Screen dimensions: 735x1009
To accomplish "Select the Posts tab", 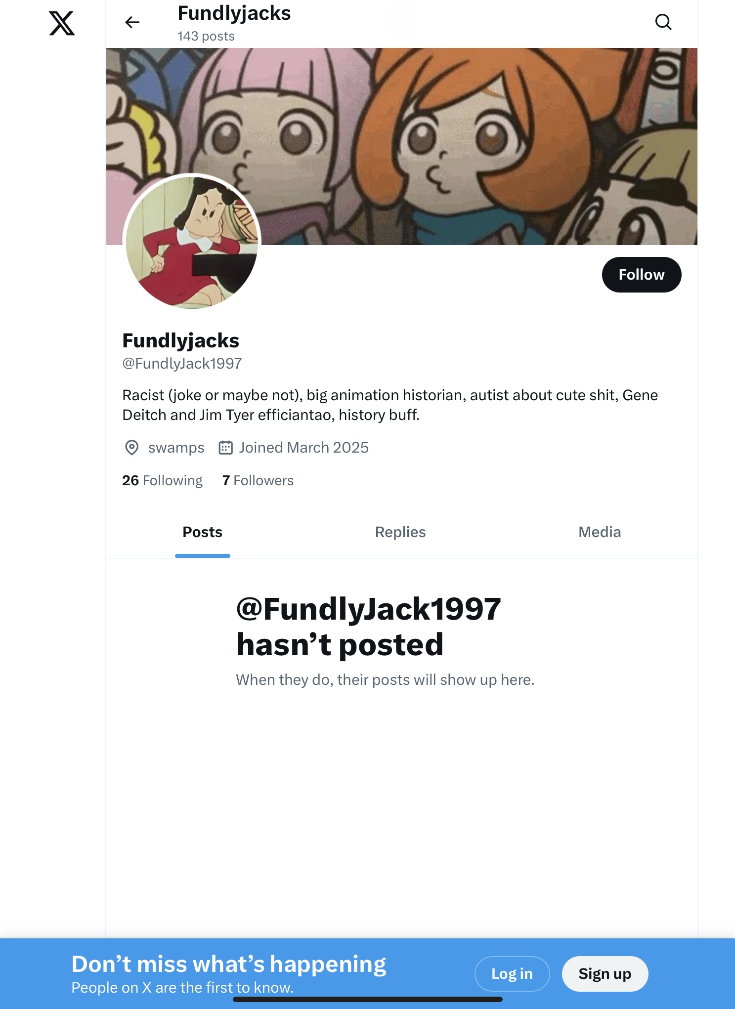I will pyautogui.click(x=202, y=532).
